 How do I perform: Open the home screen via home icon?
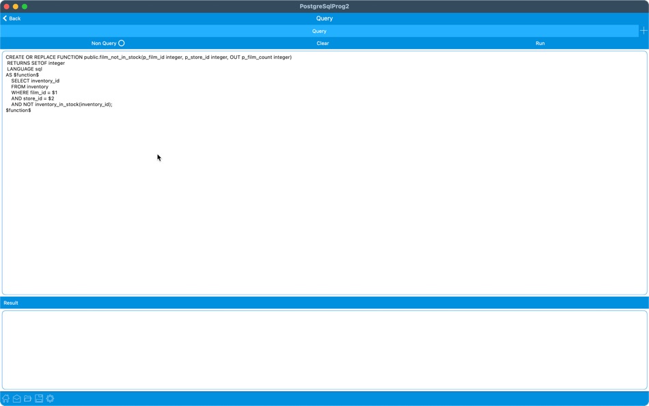(6, 398)
